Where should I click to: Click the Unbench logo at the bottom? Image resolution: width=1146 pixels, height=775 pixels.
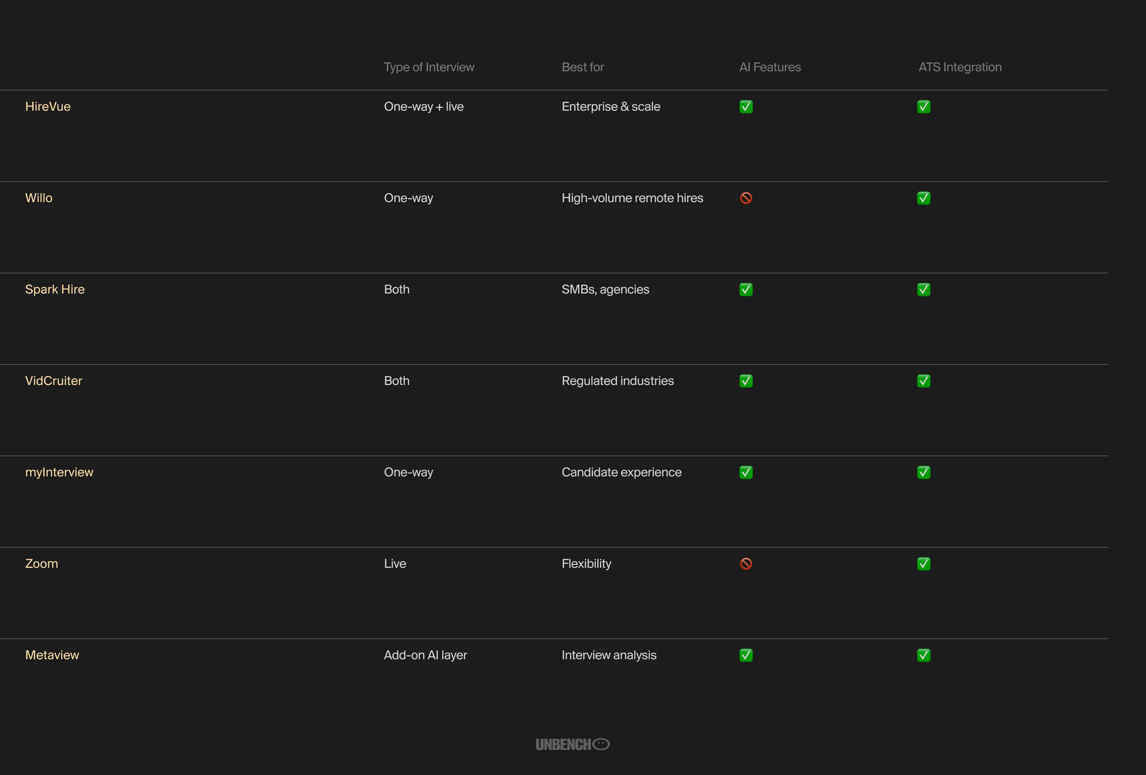(573, 744)
